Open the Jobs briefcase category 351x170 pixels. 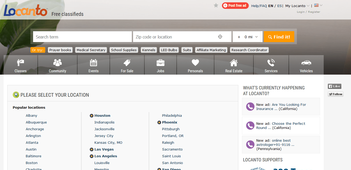161,65
